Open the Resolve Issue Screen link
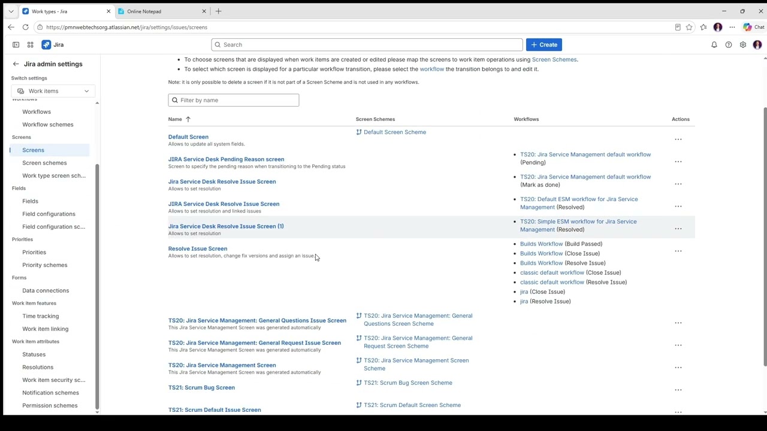The image size is (767, 431). (198, 248)
